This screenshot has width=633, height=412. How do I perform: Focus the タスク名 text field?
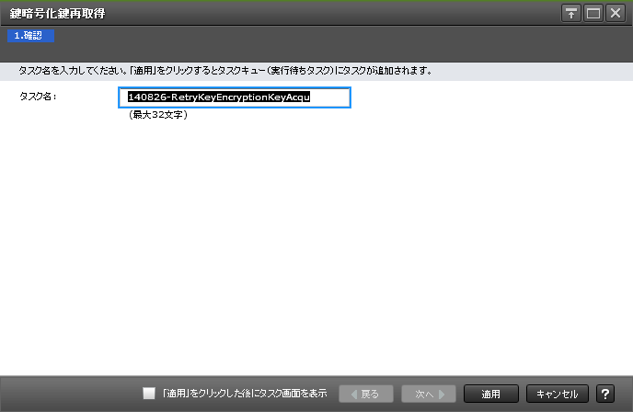pyautogui.click(x=234, y=97)
